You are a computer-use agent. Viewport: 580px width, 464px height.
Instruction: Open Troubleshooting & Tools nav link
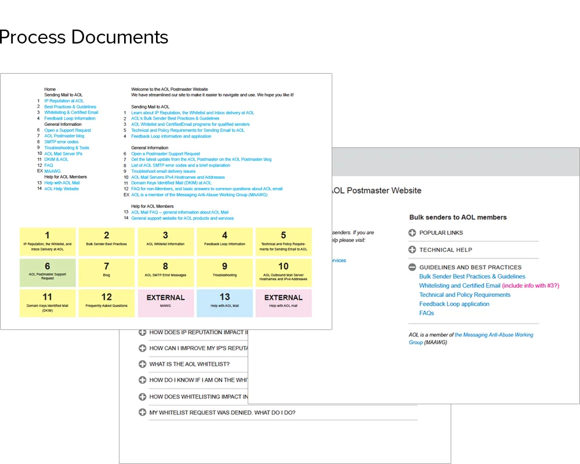coord(67,148)
